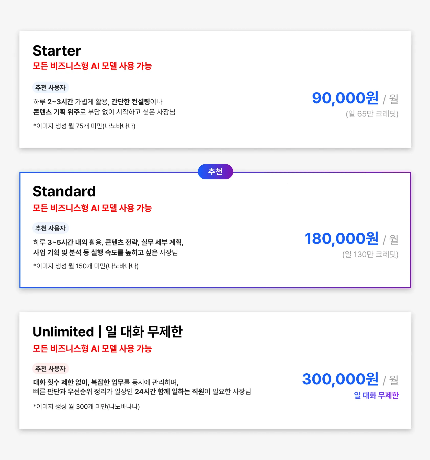The image size is (430, 460).
Task: Click the 이미지 생성 월 75개 미만 note
Action: (84, 126)
